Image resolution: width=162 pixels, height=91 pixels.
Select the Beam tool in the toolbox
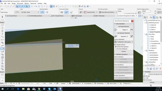point(2,37)
